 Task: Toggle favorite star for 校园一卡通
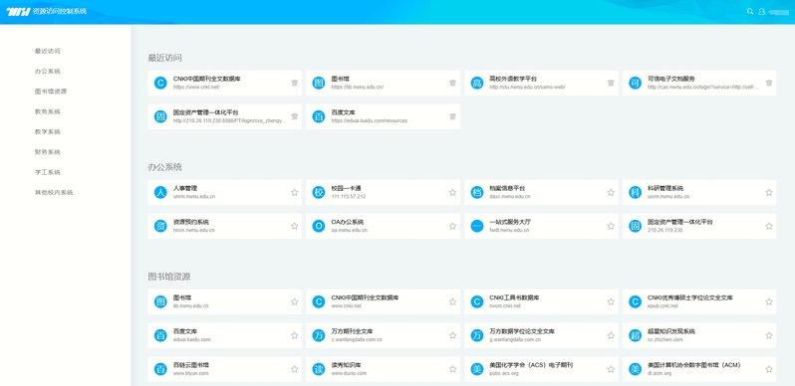tap(452, 192)
